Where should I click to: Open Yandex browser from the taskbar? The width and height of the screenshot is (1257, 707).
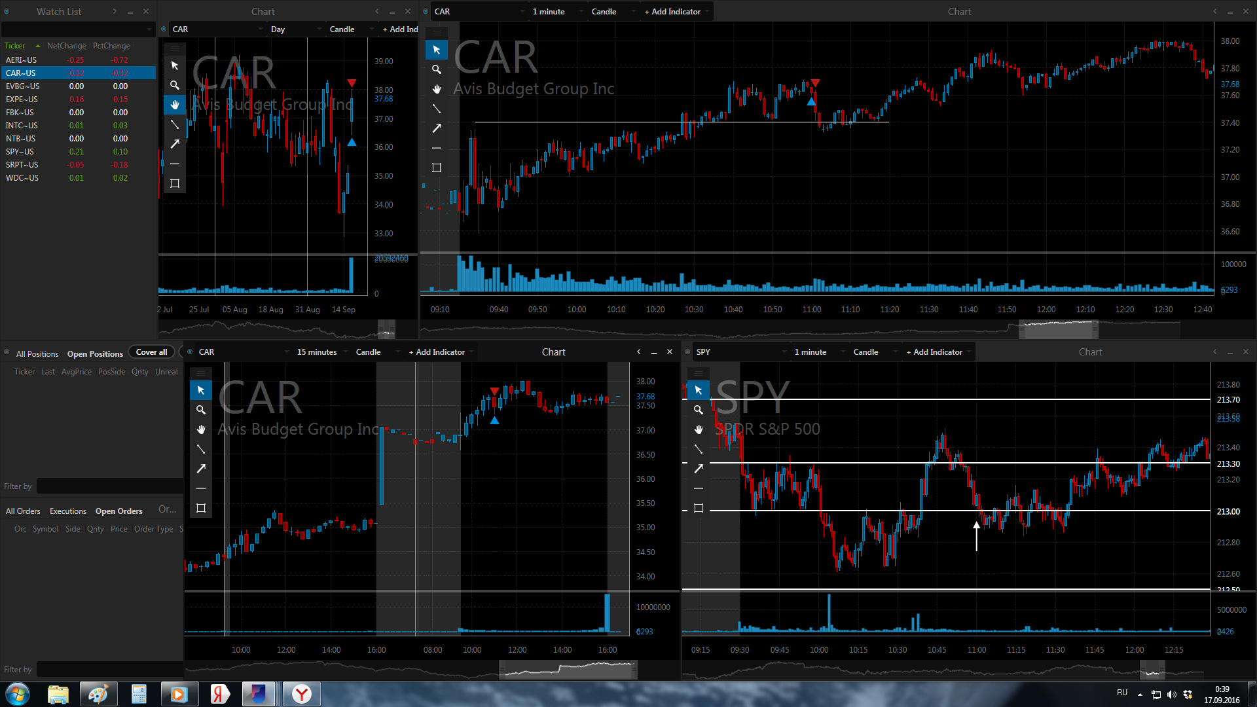[x=302, y=694]
